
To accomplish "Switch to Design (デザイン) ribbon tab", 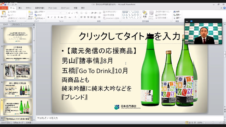I will tap(29, 8).
